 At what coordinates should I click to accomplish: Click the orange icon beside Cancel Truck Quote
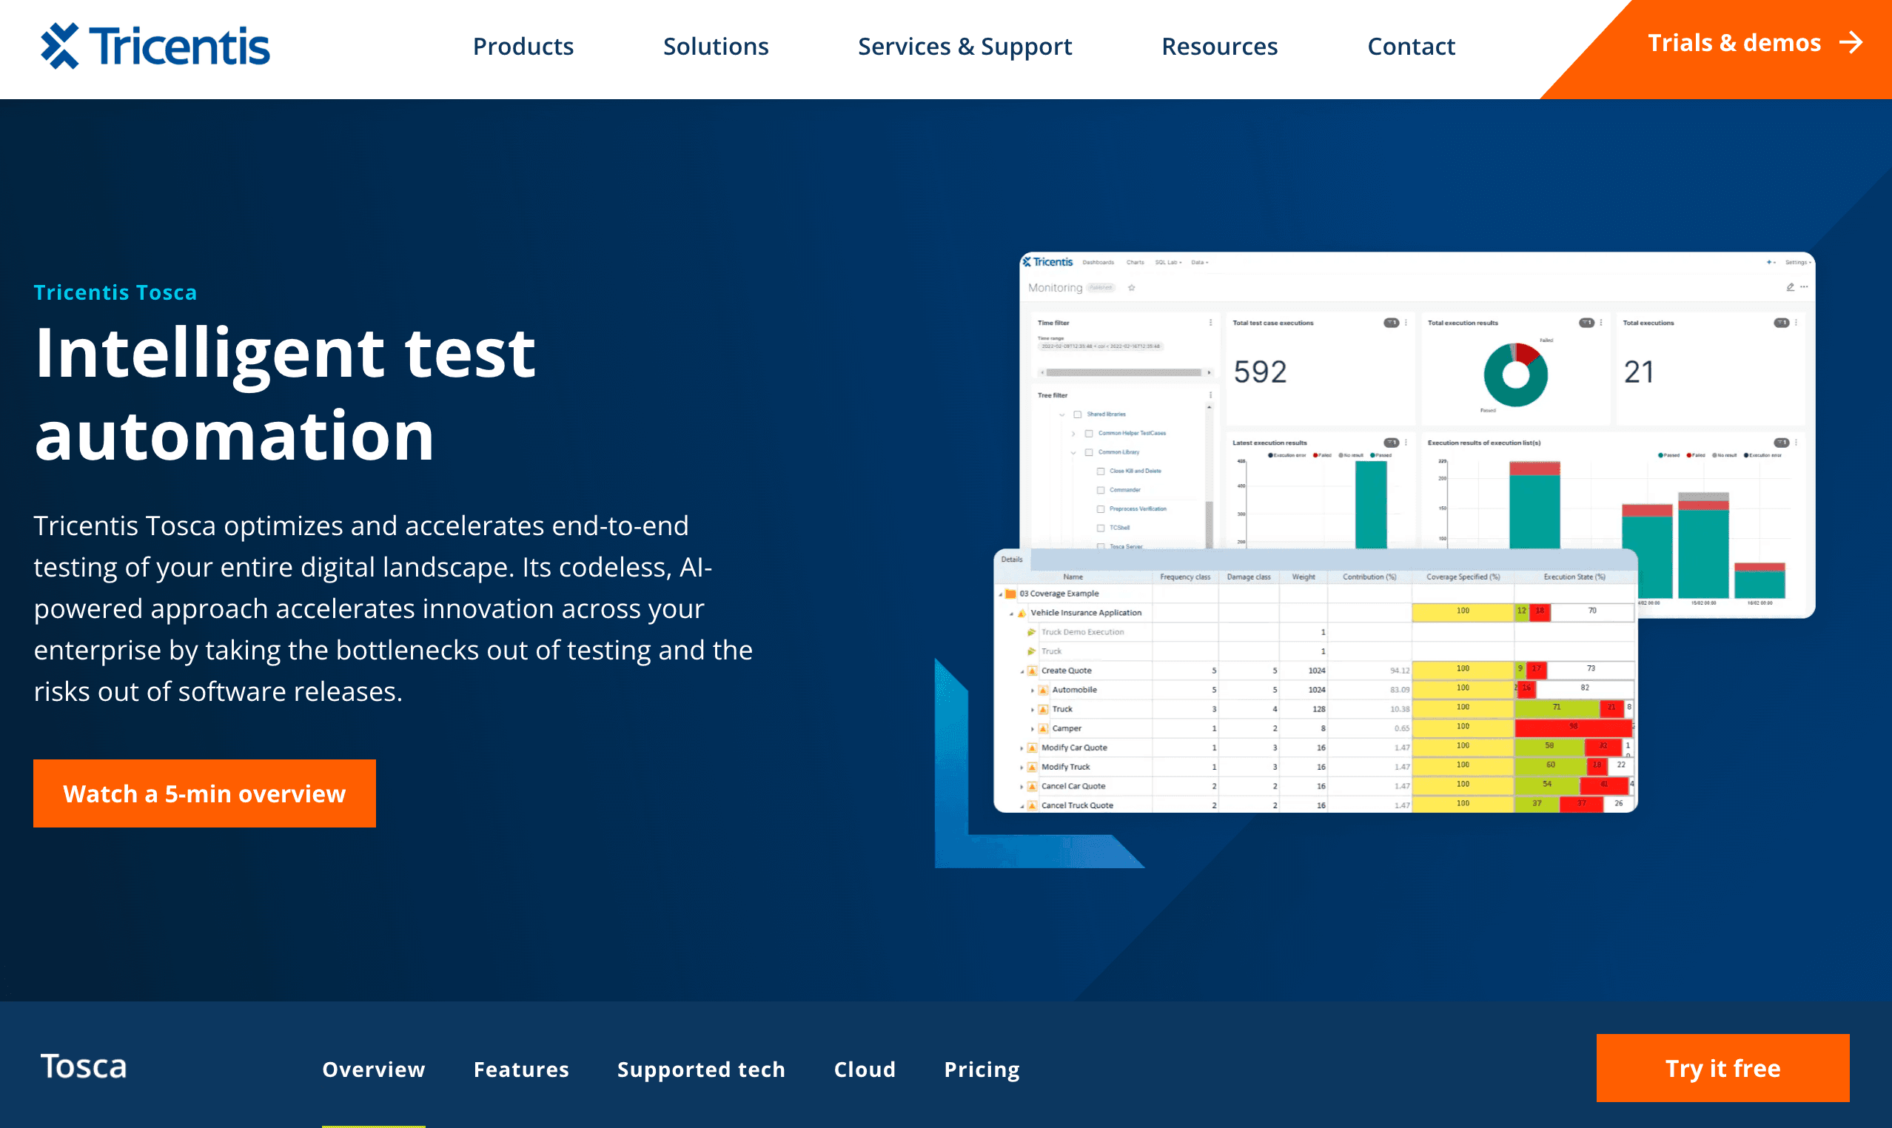tap(1033, 806)
